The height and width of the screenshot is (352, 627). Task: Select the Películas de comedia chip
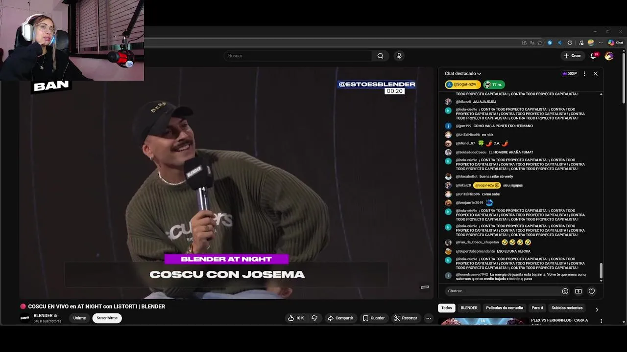tap(505, 308)
